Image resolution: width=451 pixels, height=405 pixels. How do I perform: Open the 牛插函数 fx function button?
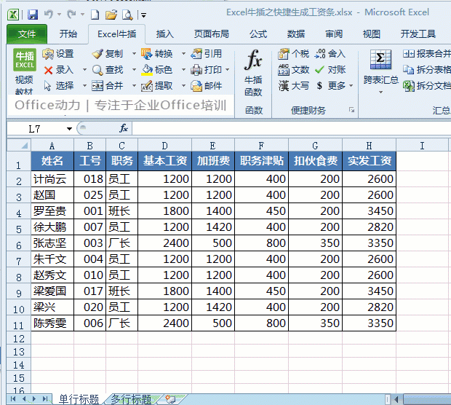tap(253, 73)
